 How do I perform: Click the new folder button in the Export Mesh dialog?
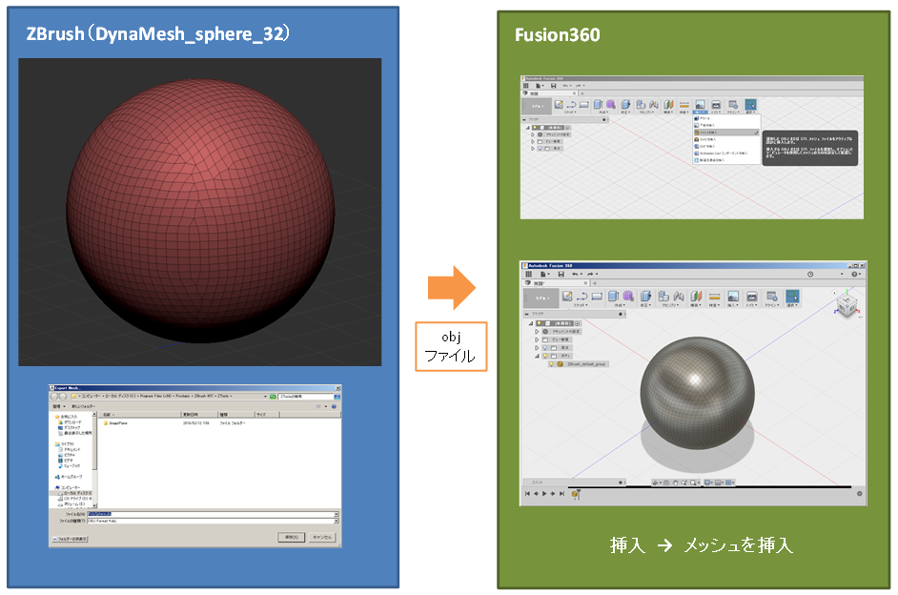84,406
